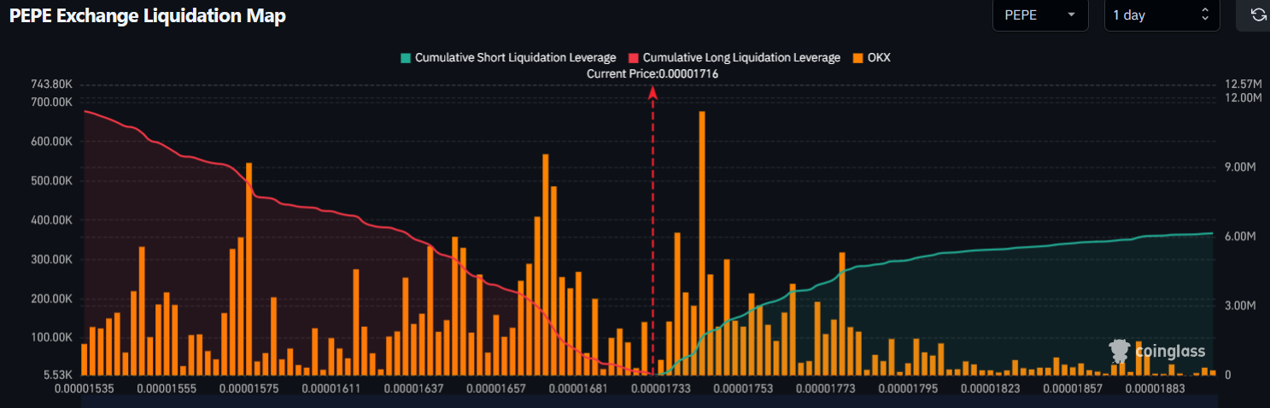Click the 0.00001795 price axis label
This screenshot has height=408, width=1270.
coord(910,388)
